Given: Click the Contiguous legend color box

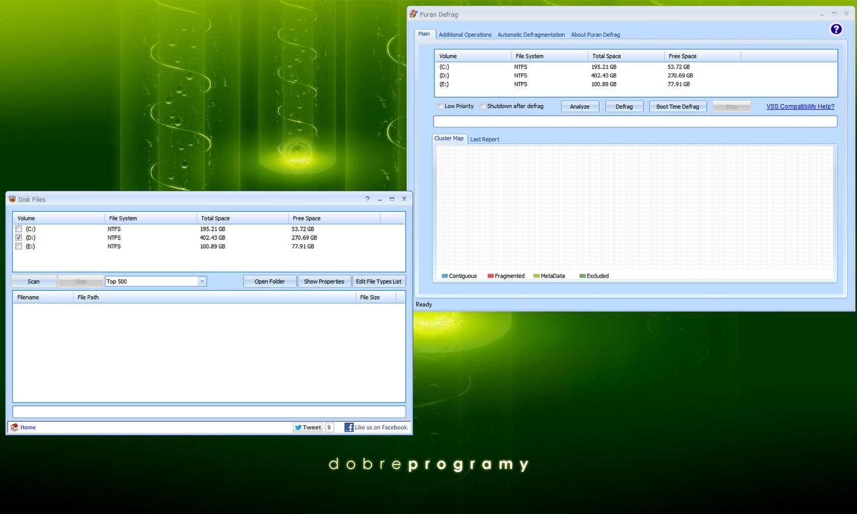Looking at the screenshot, I should coord(444,276).
